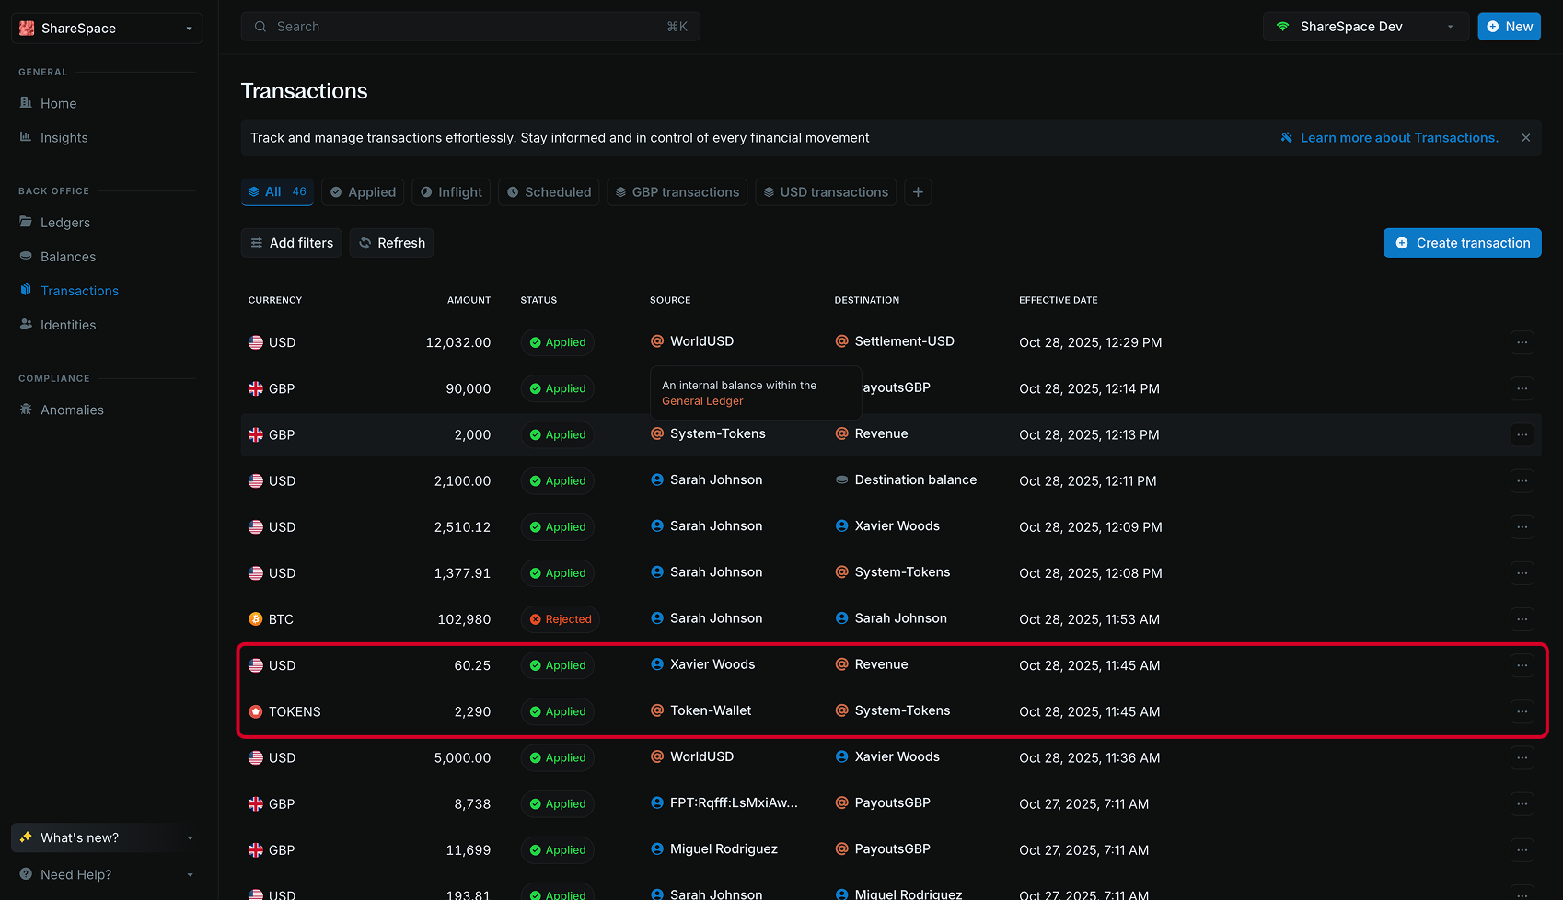Open Learn more about Transactions link
The width and height of the screenshot is (1563, 900).
click(x=1399, y=137)
